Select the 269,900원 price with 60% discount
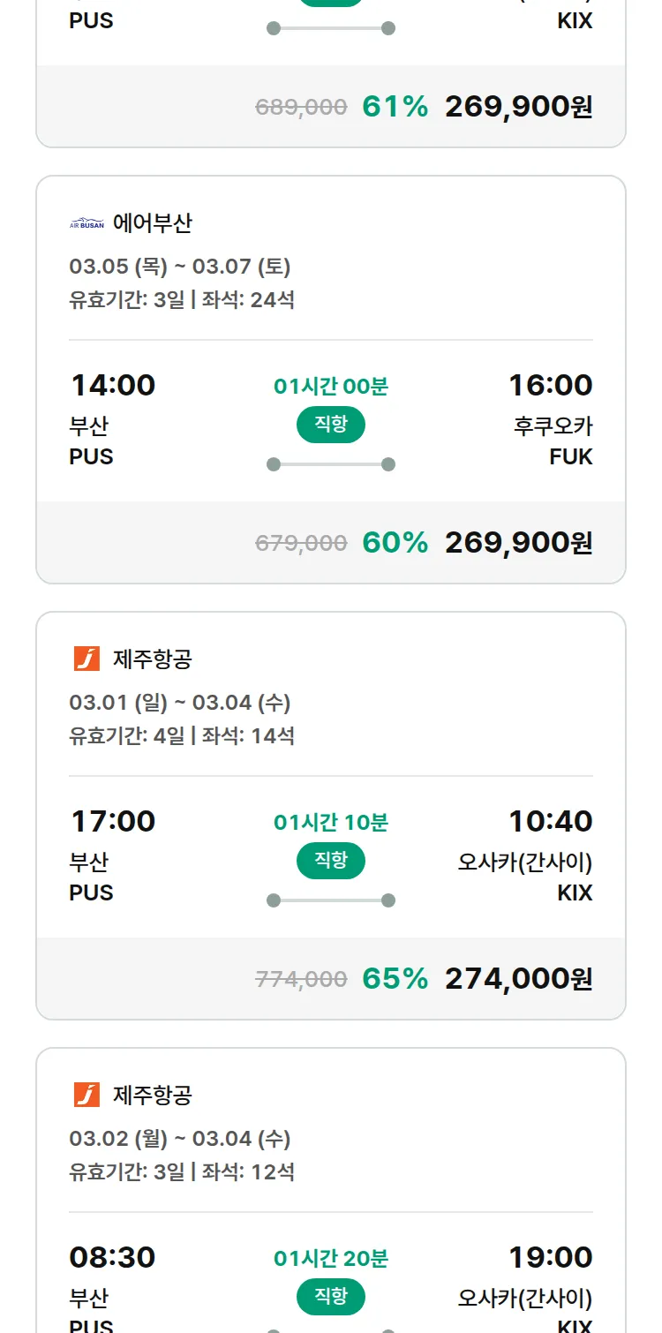Screen dimensions: 662x1333 click(x=518, y=543)
